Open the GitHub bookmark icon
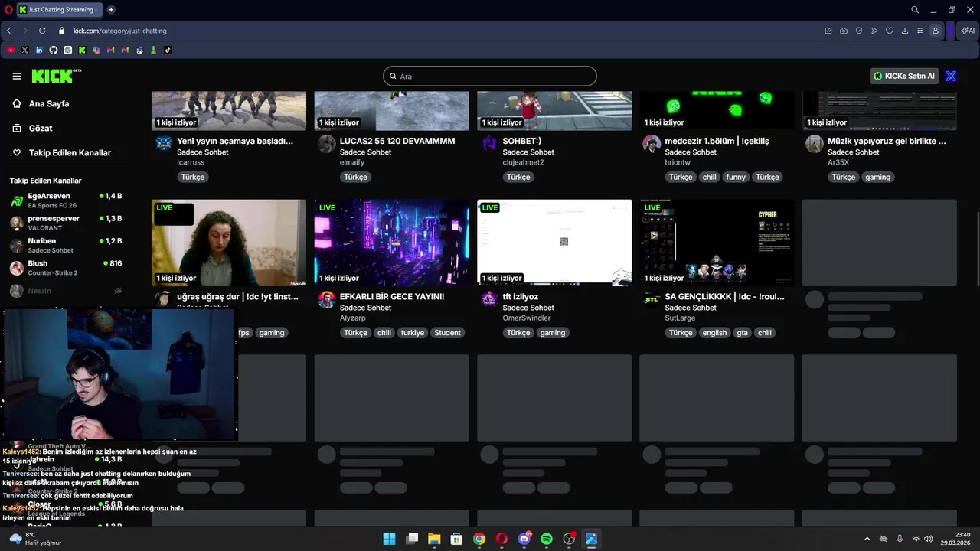 coord(54,51)
